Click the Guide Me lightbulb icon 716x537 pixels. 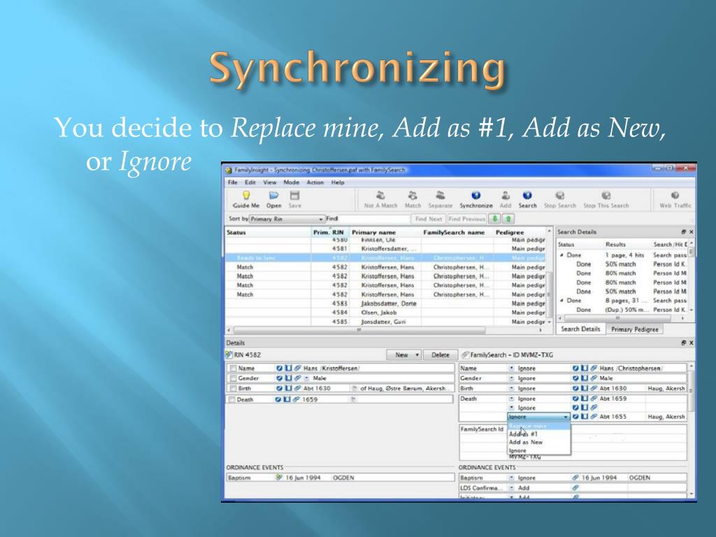click(246, 196)
